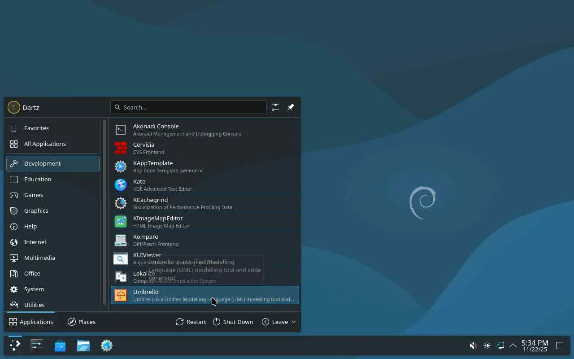Click the 'Diff/Patch Frontend' description
This screenshot has height=359, width=574.
[x=156, y=244]
